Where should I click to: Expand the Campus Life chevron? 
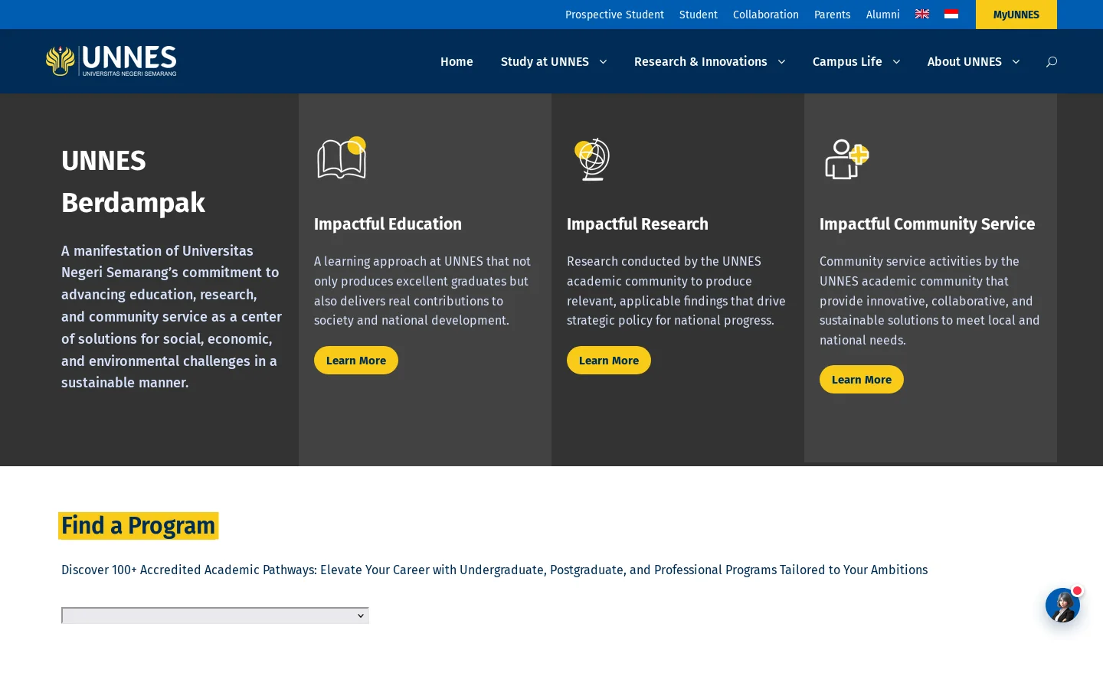point(896,62)
